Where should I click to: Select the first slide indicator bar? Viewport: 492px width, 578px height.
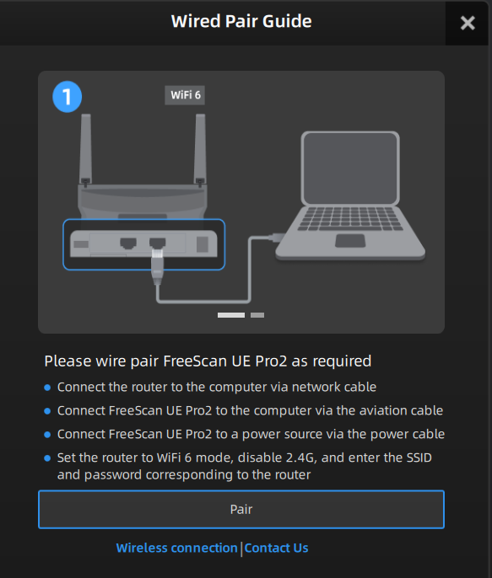231,315
